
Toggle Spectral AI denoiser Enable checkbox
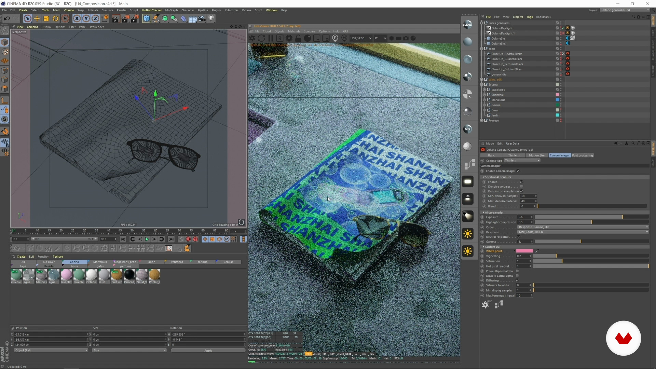pyautogui.click(x=521, y=182)
